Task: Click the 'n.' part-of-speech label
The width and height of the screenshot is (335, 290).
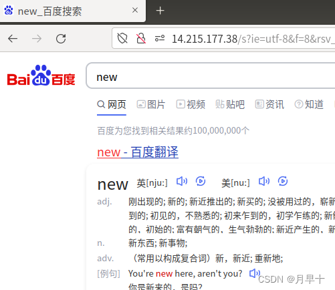Action: pos(101,243)
